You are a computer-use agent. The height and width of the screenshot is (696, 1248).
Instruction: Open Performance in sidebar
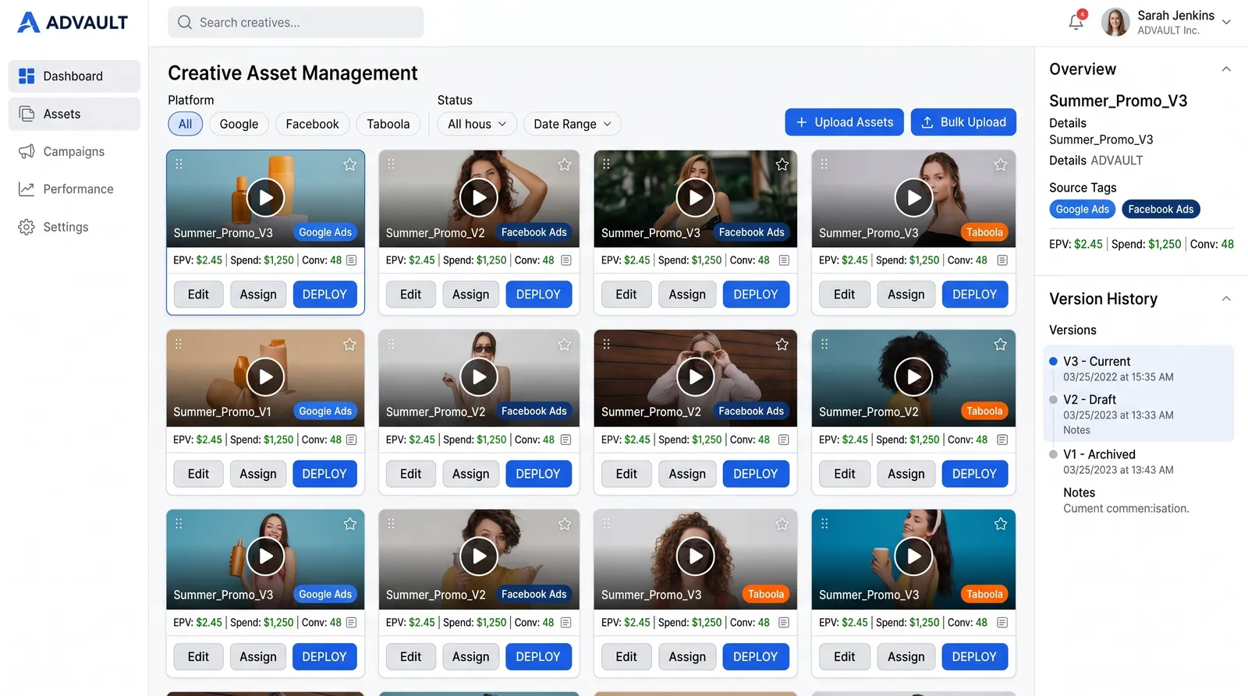pyautogui.click(x=74, y=189)
